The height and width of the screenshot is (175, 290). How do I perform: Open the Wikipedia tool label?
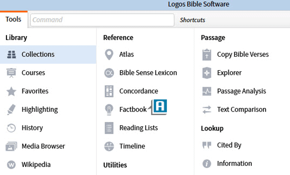click(36, 165)
